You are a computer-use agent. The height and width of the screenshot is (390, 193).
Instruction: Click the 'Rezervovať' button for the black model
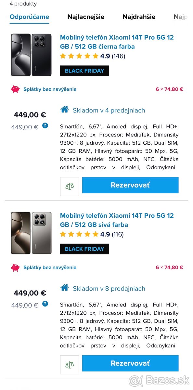coord(130,185)
